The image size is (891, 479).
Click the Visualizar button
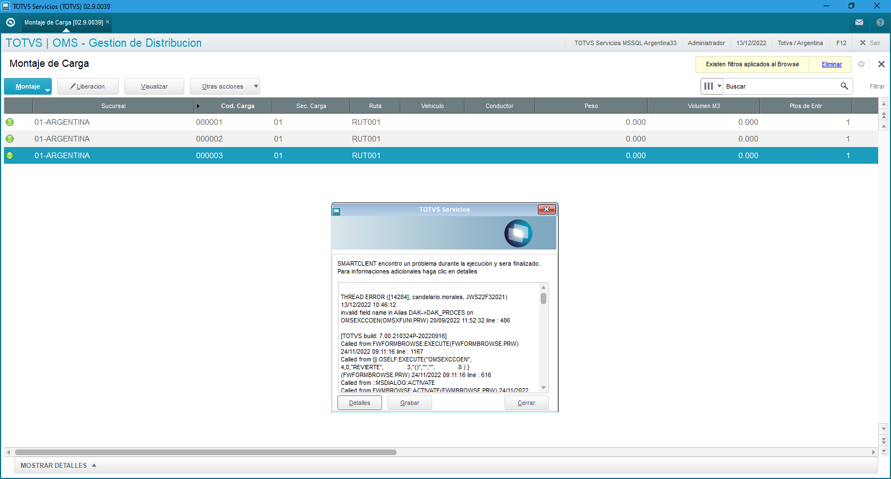click(154, 86)
